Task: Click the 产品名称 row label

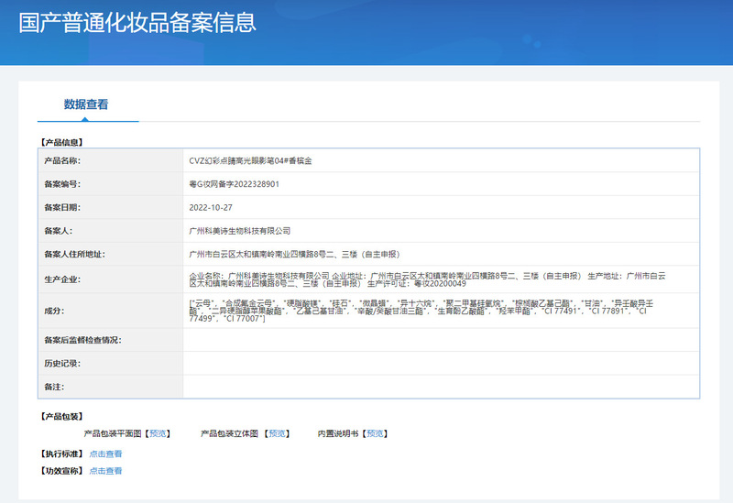Action: 62,160
